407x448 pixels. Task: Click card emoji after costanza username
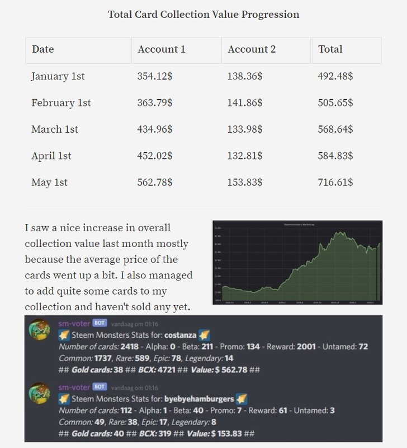point(205,335)
